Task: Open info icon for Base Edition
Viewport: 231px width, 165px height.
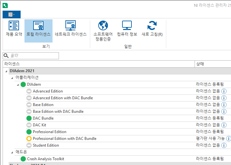Action: pyautogui.click(x=224, y=105)
